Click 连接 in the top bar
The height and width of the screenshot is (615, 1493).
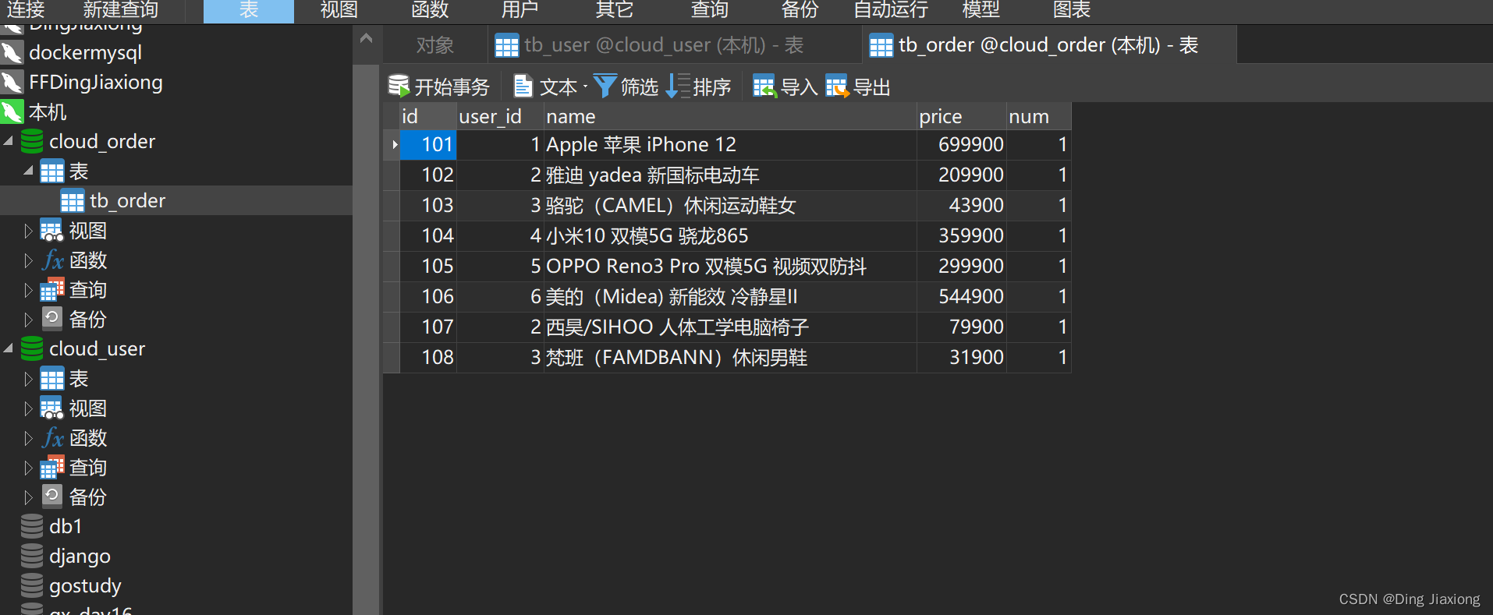(26, 10)
